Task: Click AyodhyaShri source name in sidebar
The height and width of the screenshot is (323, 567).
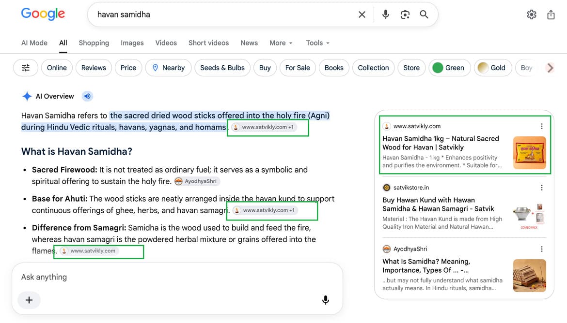Action: (x=410, y=249)
